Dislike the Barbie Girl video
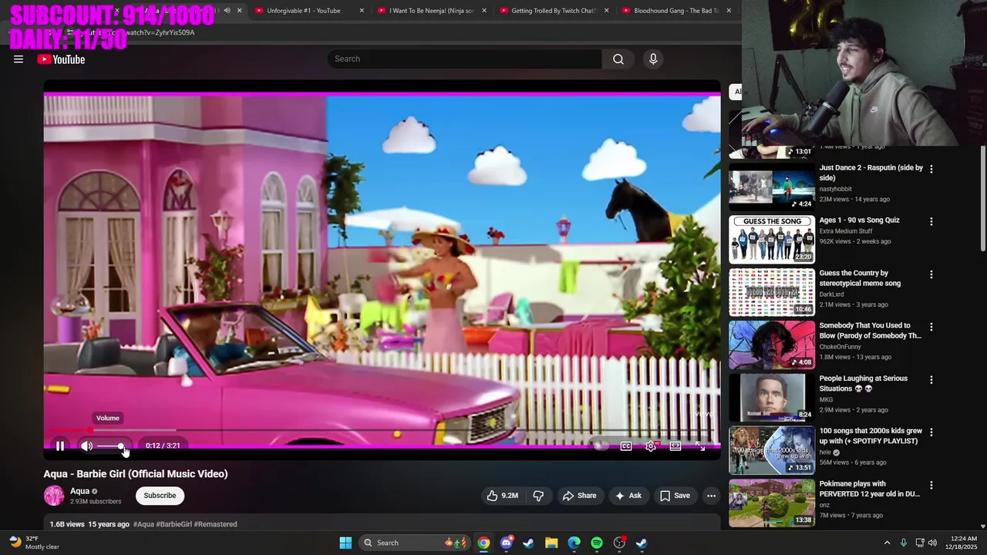The width and height of the screenshot is (987, 555). (538, 496)
